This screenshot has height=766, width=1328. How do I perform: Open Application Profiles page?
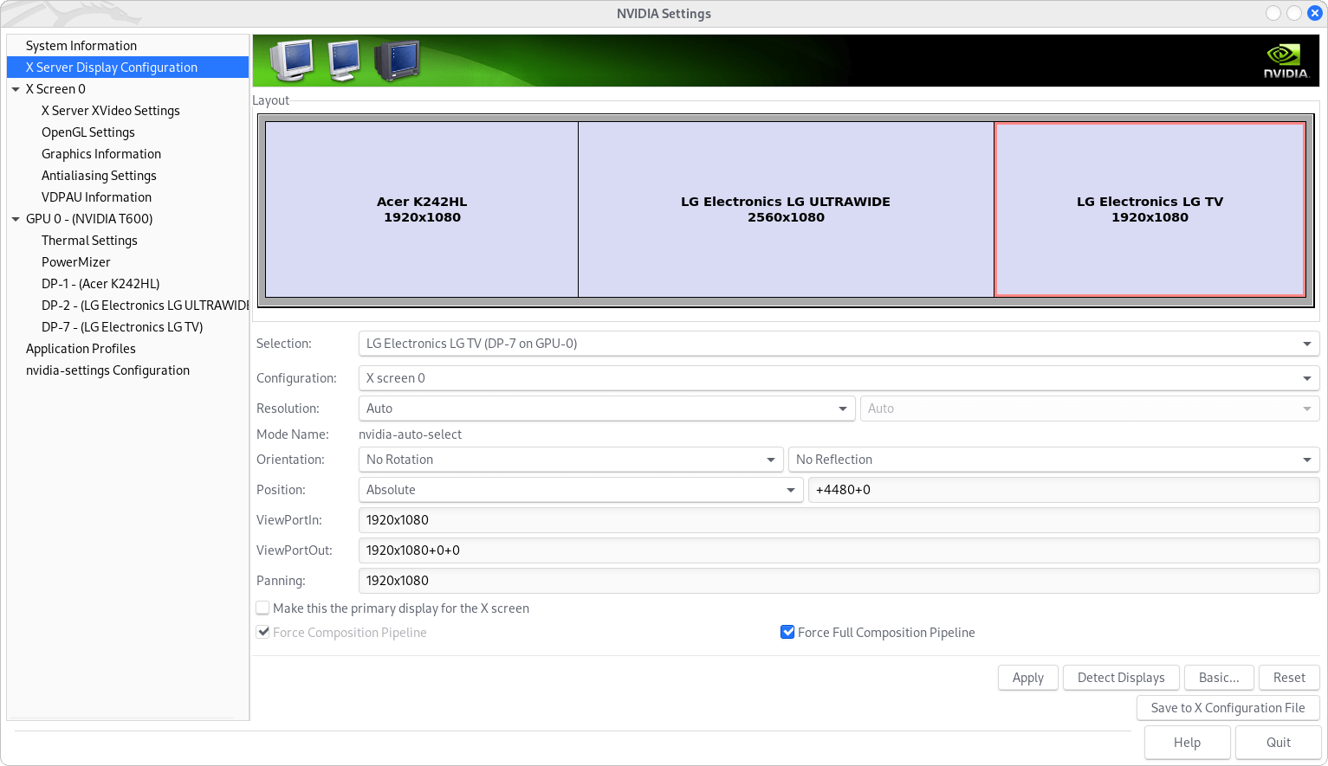click(x=81, y=349)
